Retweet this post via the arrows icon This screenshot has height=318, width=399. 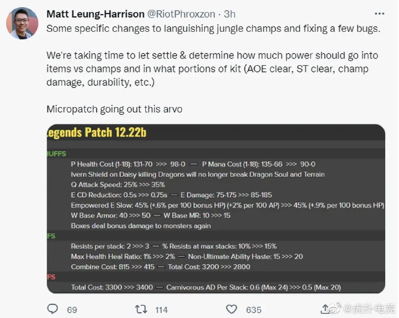(x=141, y=309)
